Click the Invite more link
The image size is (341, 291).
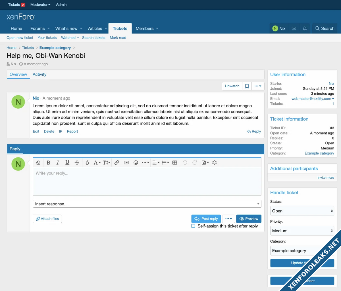click(326, 178)
